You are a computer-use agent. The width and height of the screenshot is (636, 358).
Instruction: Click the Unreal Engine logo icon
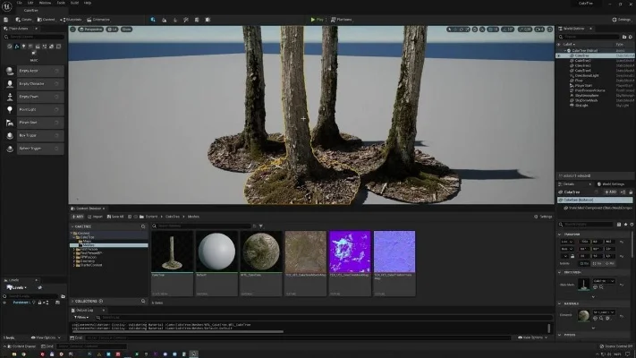pos(7,6)
